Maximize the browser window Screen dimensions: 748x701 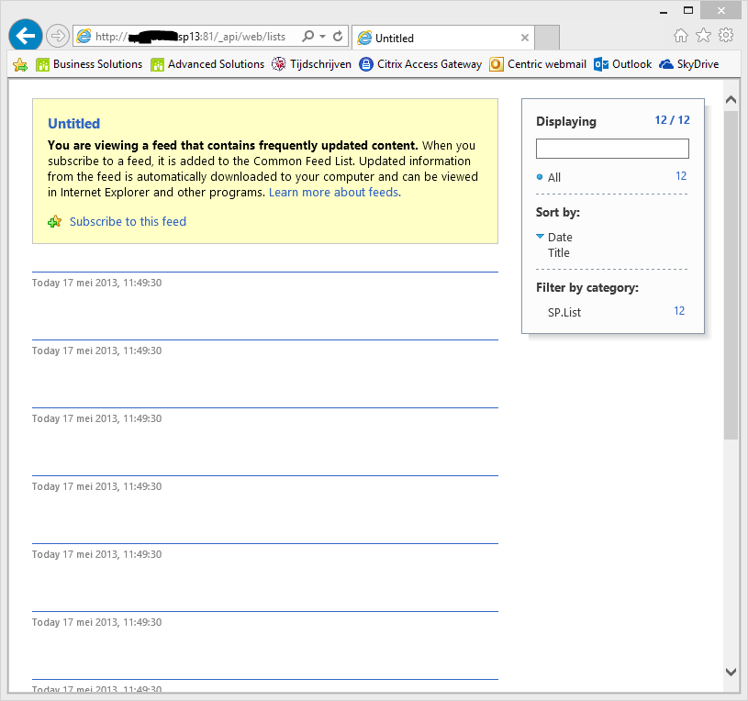[688, 10]
